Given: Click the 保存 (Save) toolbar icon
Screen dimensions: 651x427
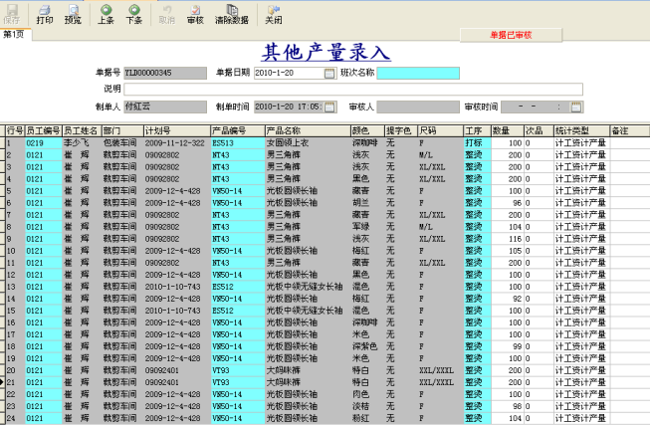Looking at the screenshot, I should 11,14.
